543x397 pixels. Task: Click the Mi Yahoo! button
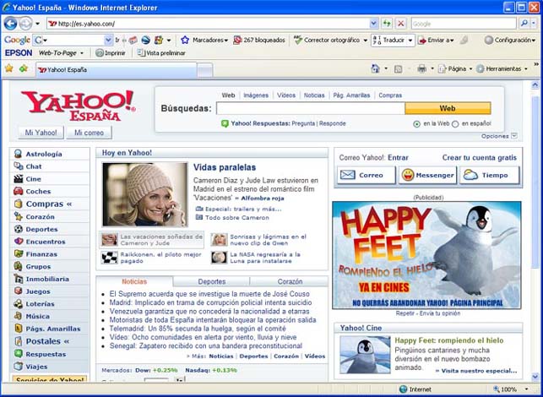point(41,133)
